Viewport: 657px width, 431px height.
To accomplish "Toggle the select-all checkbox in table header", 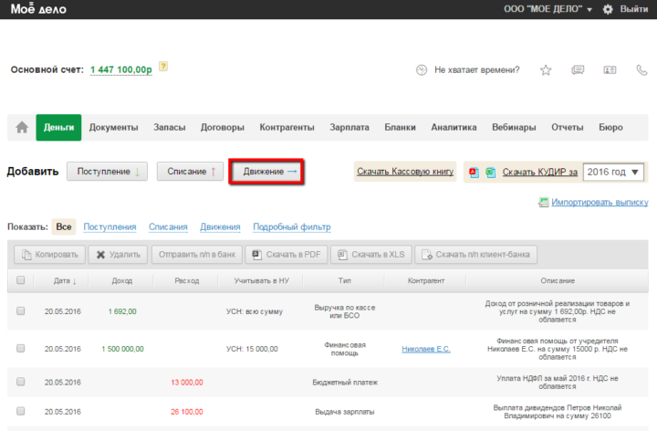I will (x=20, y=280).
